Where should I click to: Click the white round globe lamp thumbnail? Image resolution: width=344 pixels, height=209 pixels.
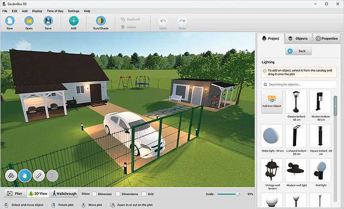coord(272,200)
